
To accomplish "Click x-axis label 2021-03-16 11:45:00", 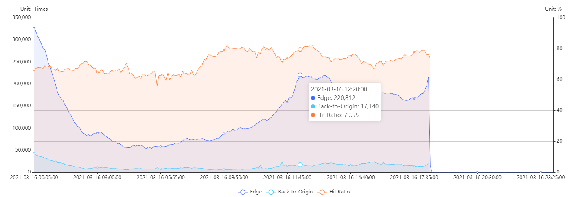I will point(287,177).
